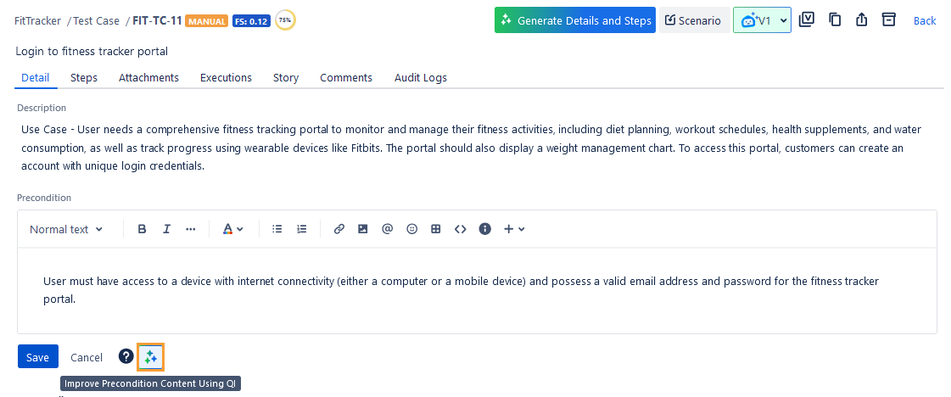The height and width of the screenshot is (397, 951).
Task: Open the text color picker
Action: point(232,229)
